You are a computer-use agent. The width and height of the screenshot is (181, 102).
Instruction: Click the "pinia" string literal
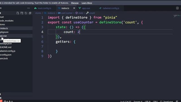110,18
